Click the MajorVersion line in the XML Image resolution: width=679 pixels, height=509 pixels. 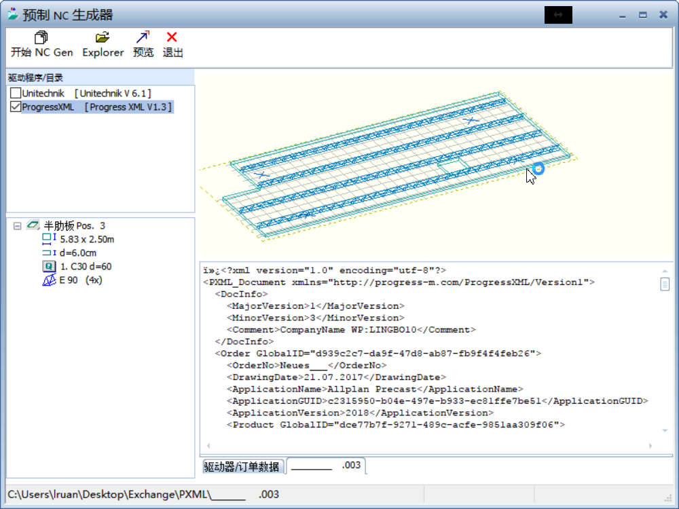(316, 306)
